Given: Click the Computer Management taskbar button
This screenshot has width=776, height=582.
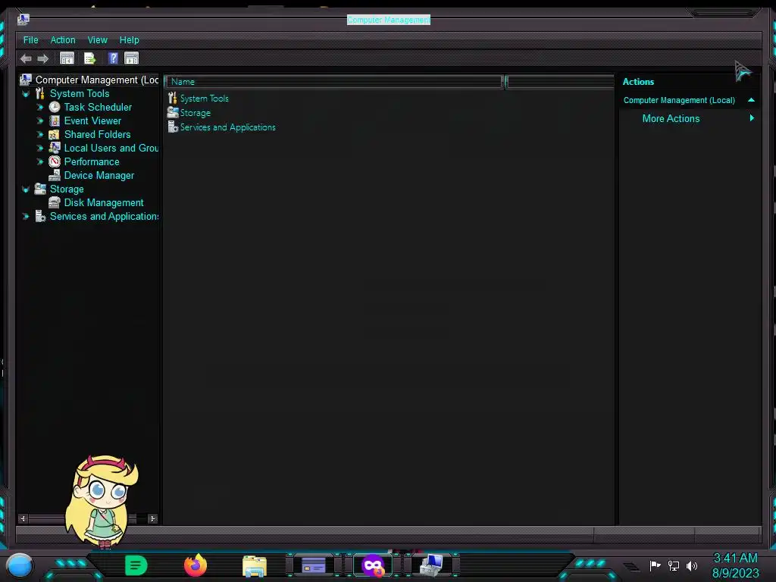Looking at the screenshot, I should [x=431, y=565].
